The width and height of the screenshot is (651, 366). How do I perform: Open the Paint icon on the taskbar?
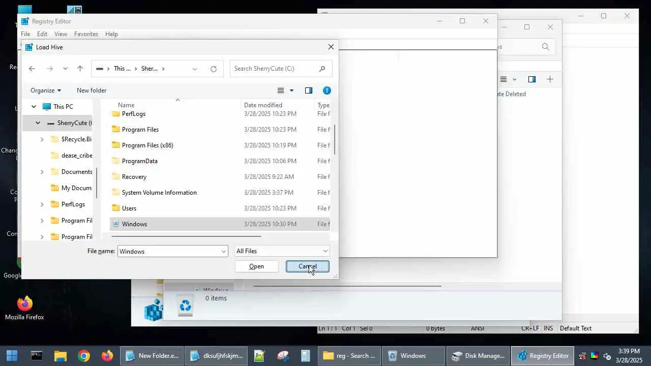pyautogui.click(x=283, y=356)
